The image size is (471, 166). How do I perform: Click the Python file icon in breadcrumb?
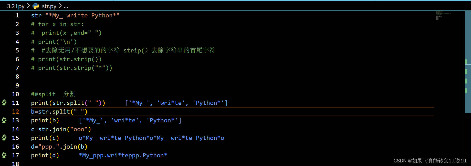36,6
